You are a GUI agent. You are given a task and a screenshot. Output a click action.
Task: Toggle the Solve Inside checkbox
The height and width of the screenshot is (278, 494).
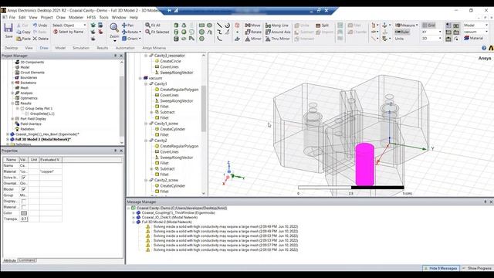tap(23, 178)
